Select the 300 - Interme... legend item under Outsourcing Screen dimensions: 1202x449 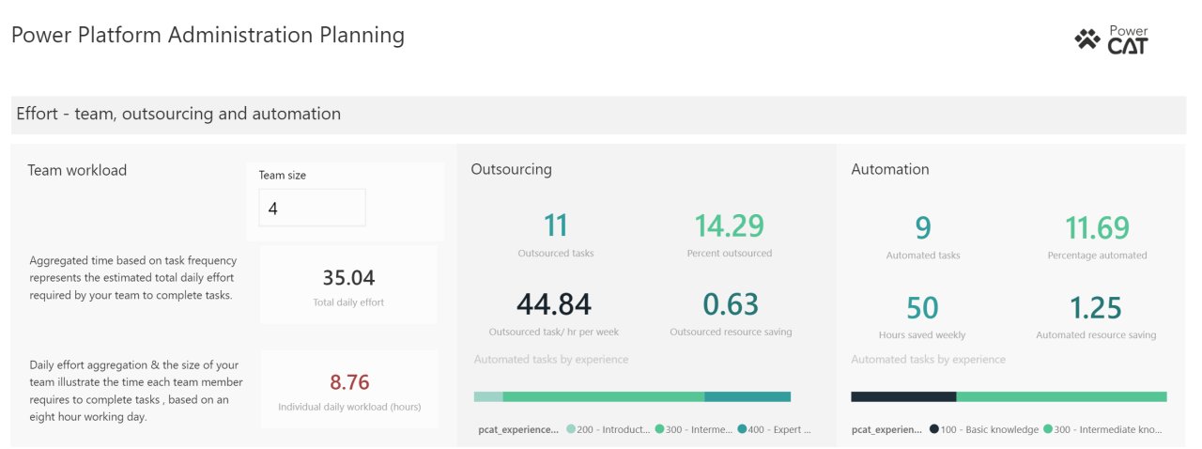693,429
